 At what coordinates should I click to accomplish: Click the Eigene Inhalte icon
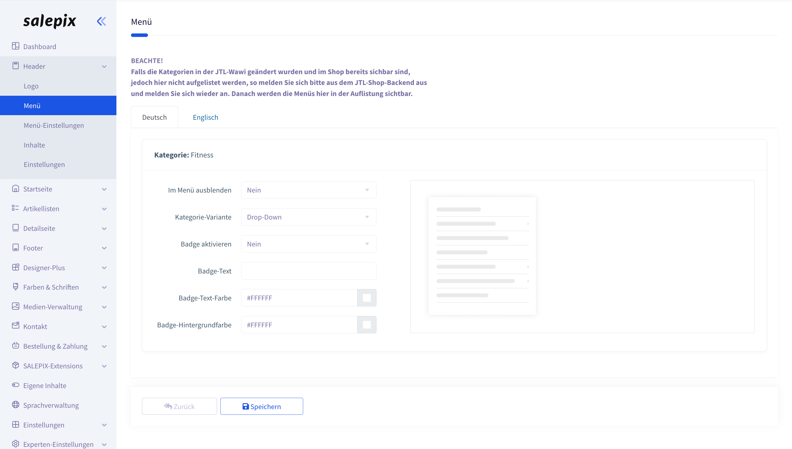tap(15, 385)
